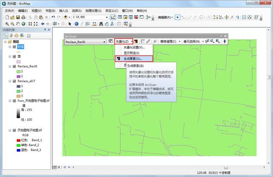This screenshot has height=177, width=273.
Task: Open the map scale dropdown
Action: coord(107,17)
